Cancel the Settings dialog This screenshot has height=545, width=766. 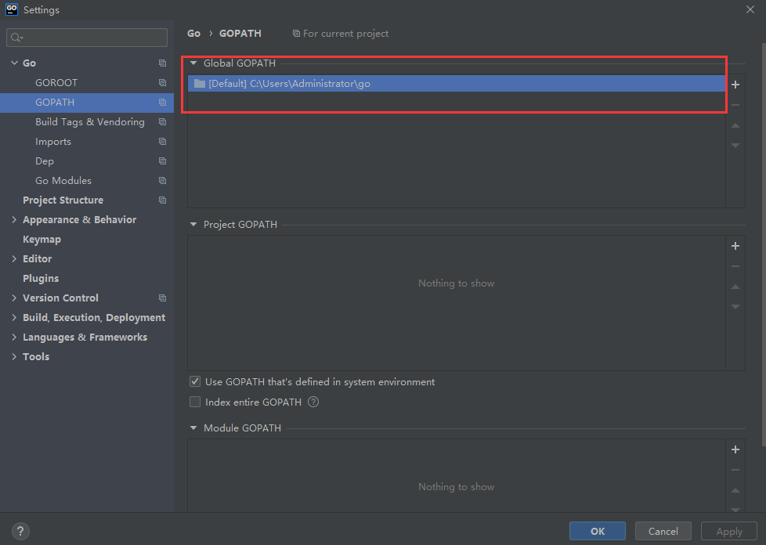point(663,531)
